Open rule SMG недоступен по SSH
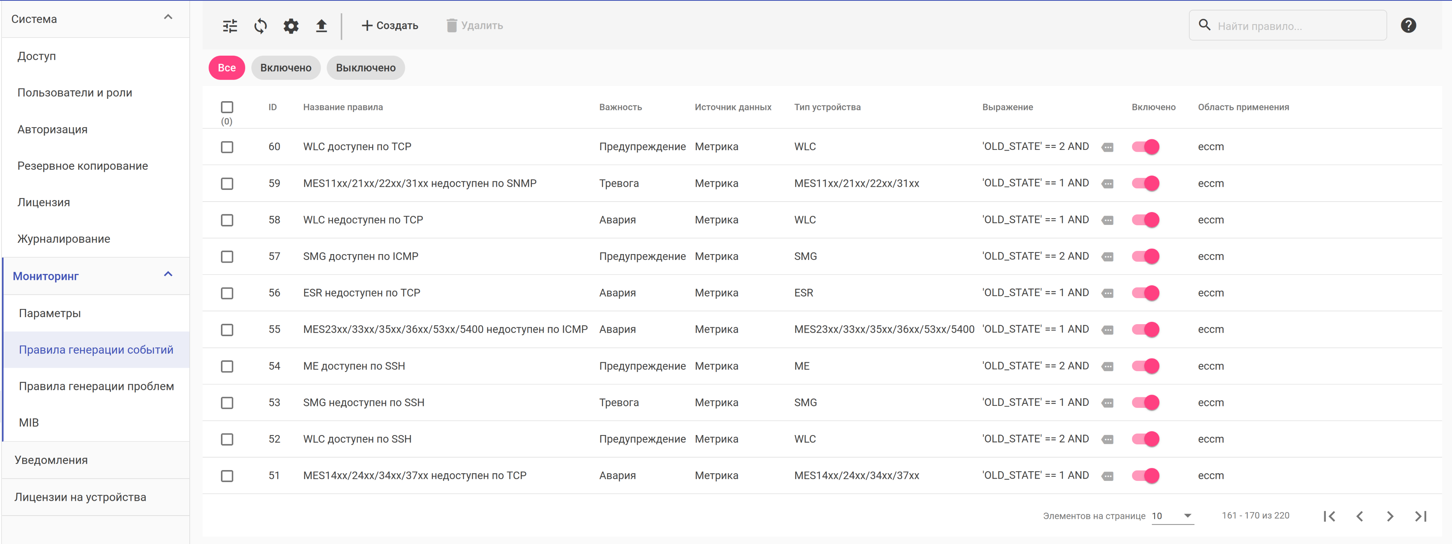 (x=364, y=402)
